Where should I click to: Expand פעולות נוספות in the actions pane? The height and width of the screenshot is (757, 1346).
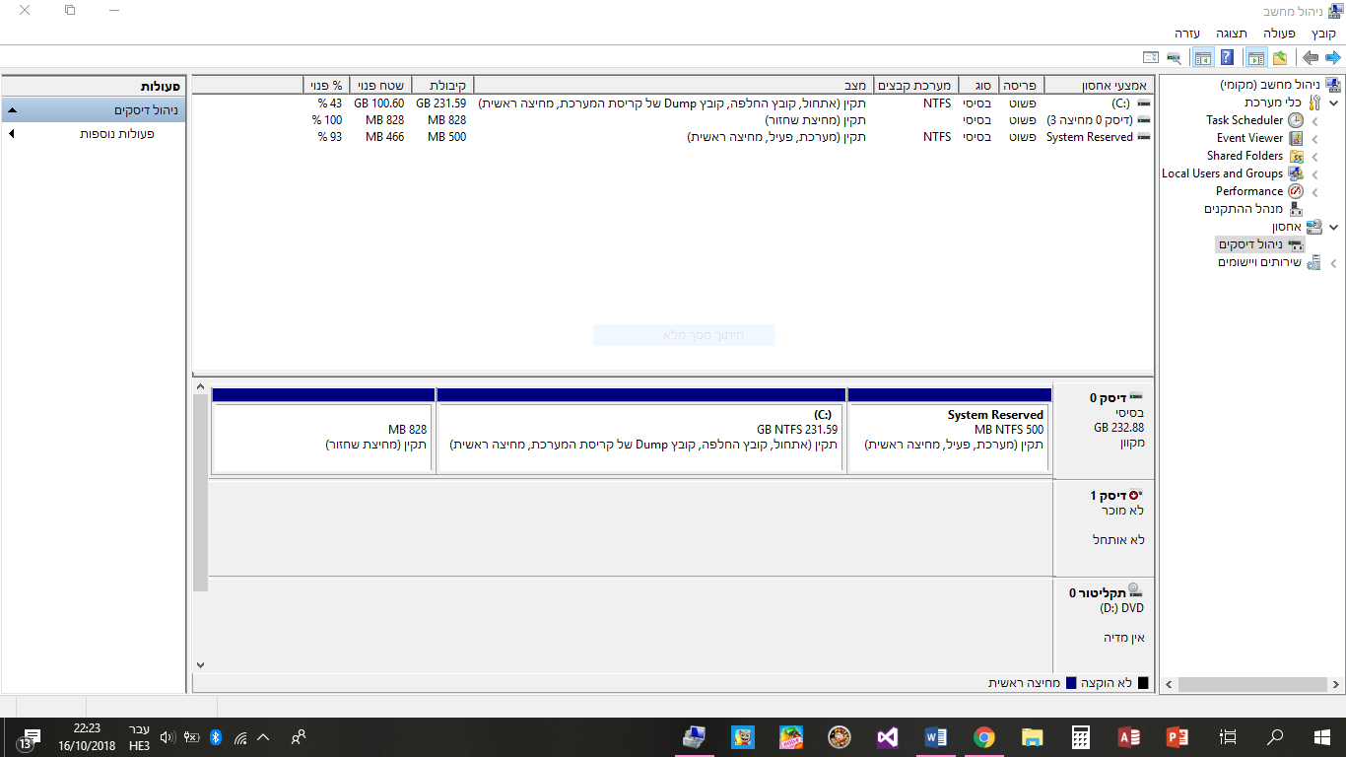[x=12, y=134]
